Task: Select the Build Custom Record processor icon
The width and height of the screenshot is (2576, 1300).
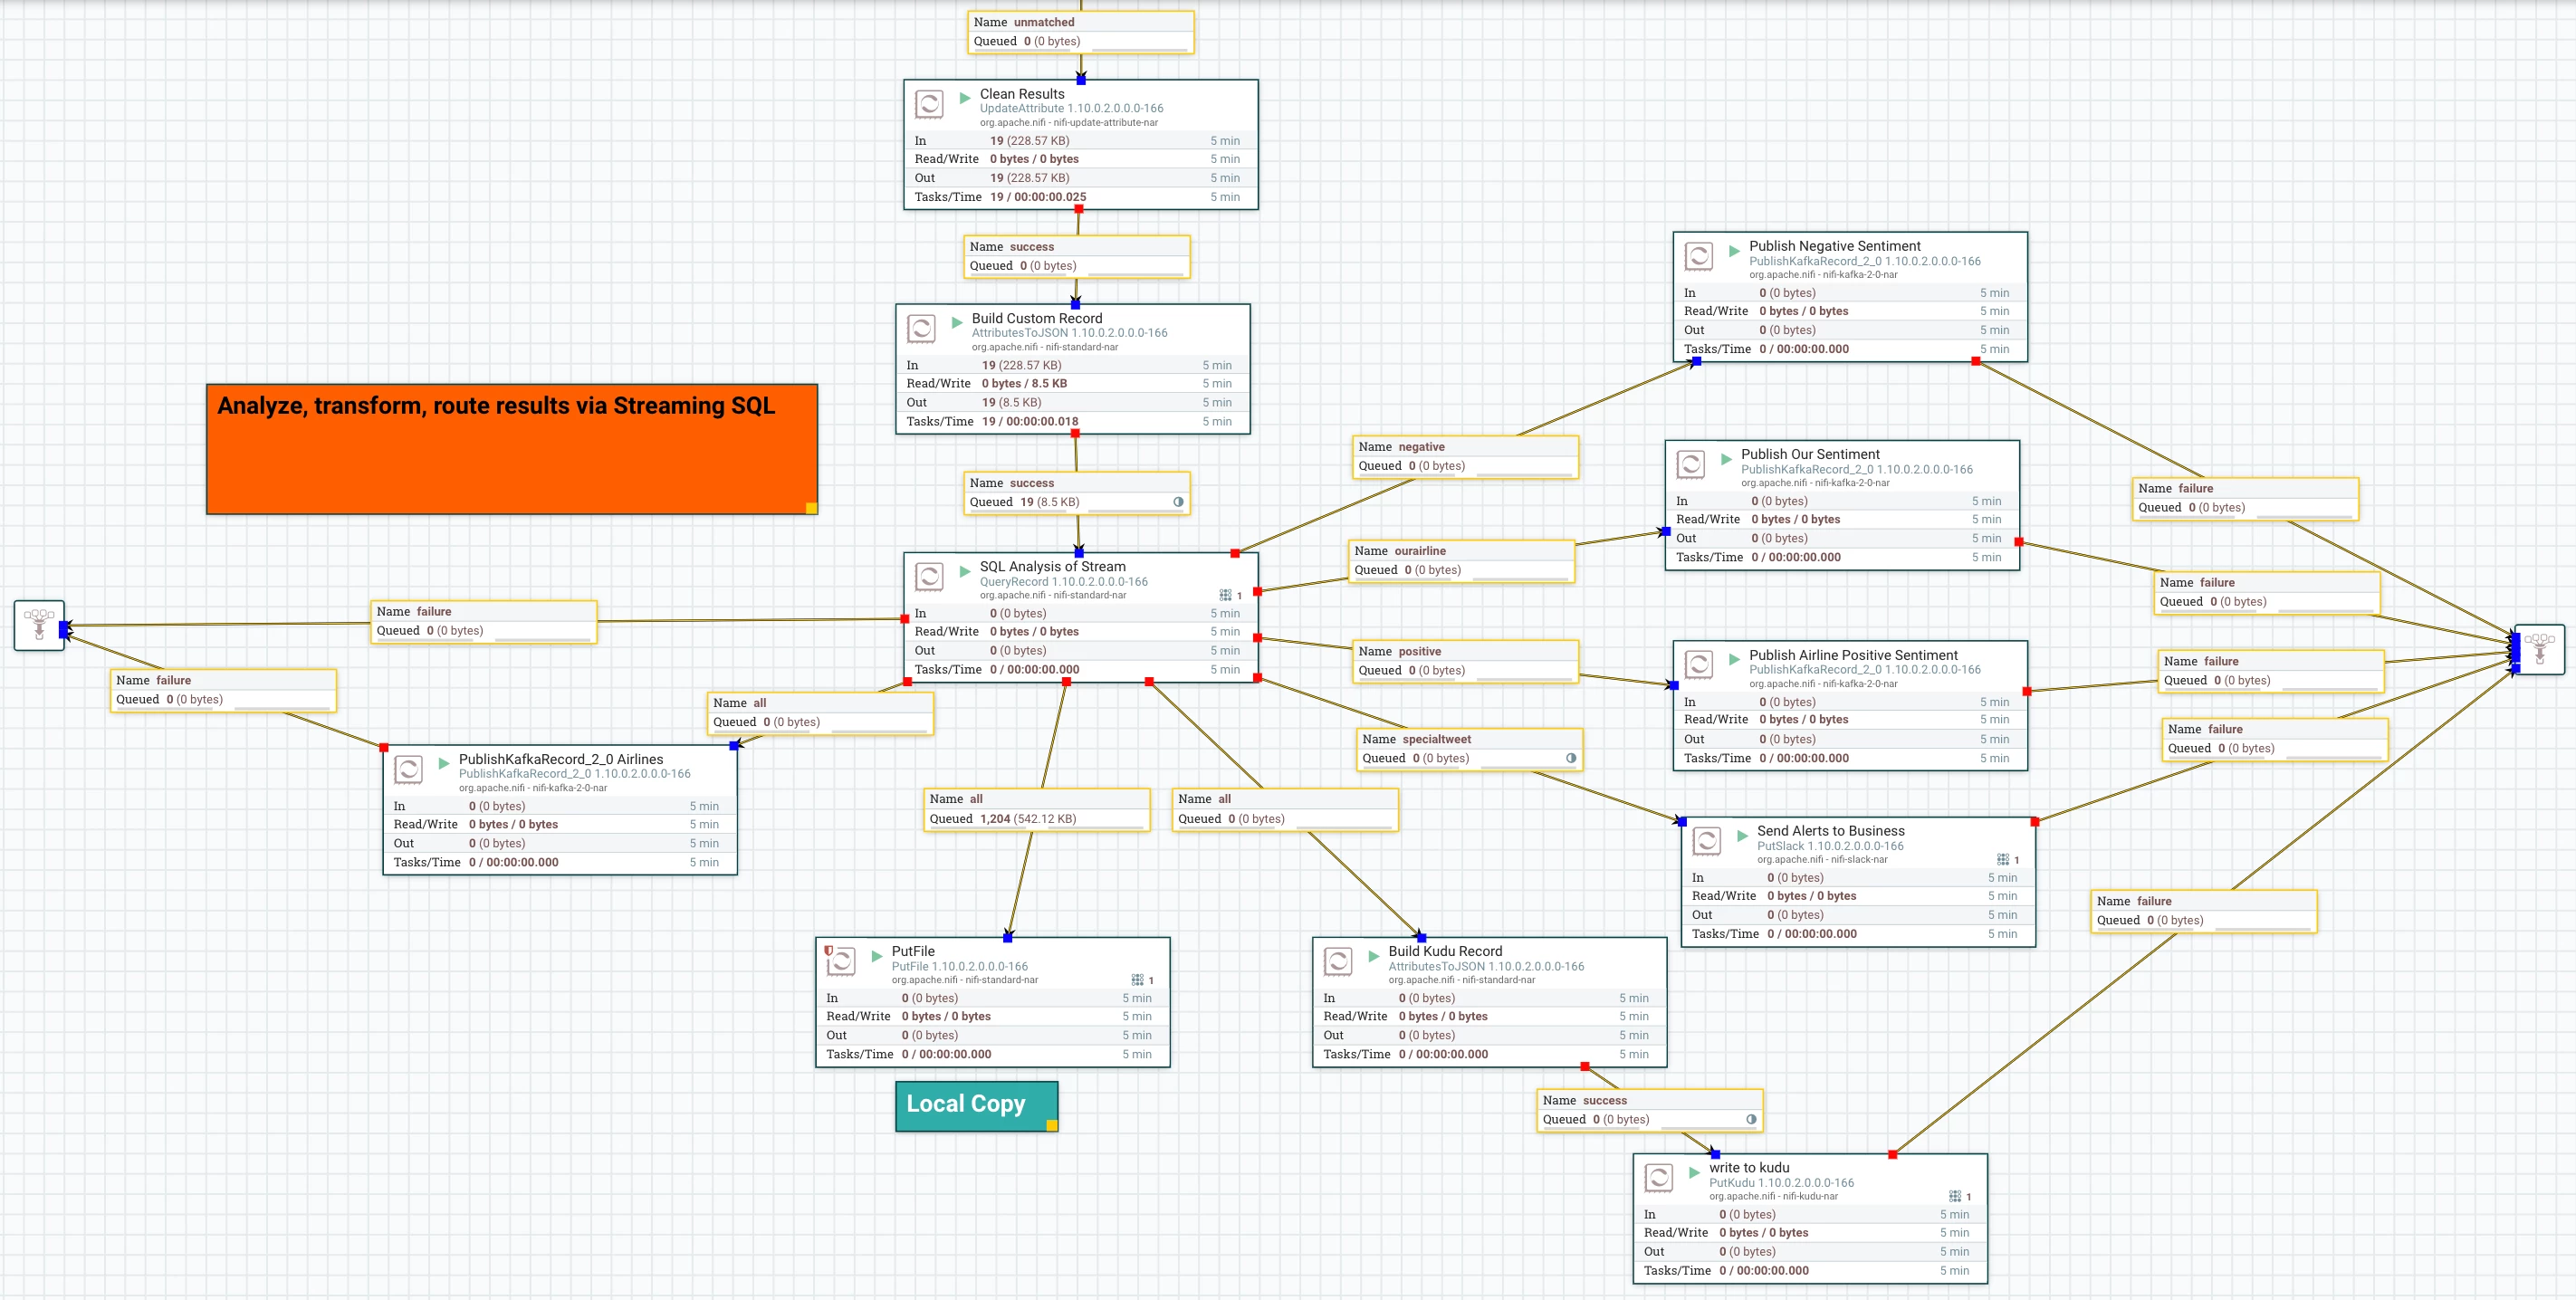Action: point(921,328)
